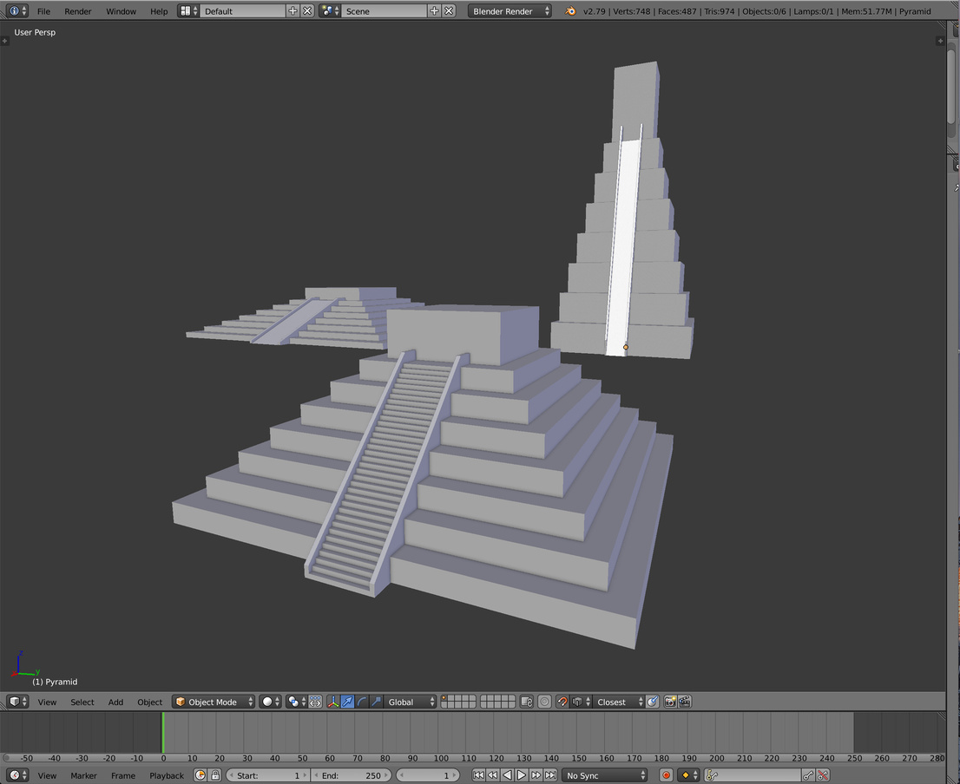Click frame 100 on the timeline ruler
This screenshot has height=784, width=960.
[x=441, y=758]
